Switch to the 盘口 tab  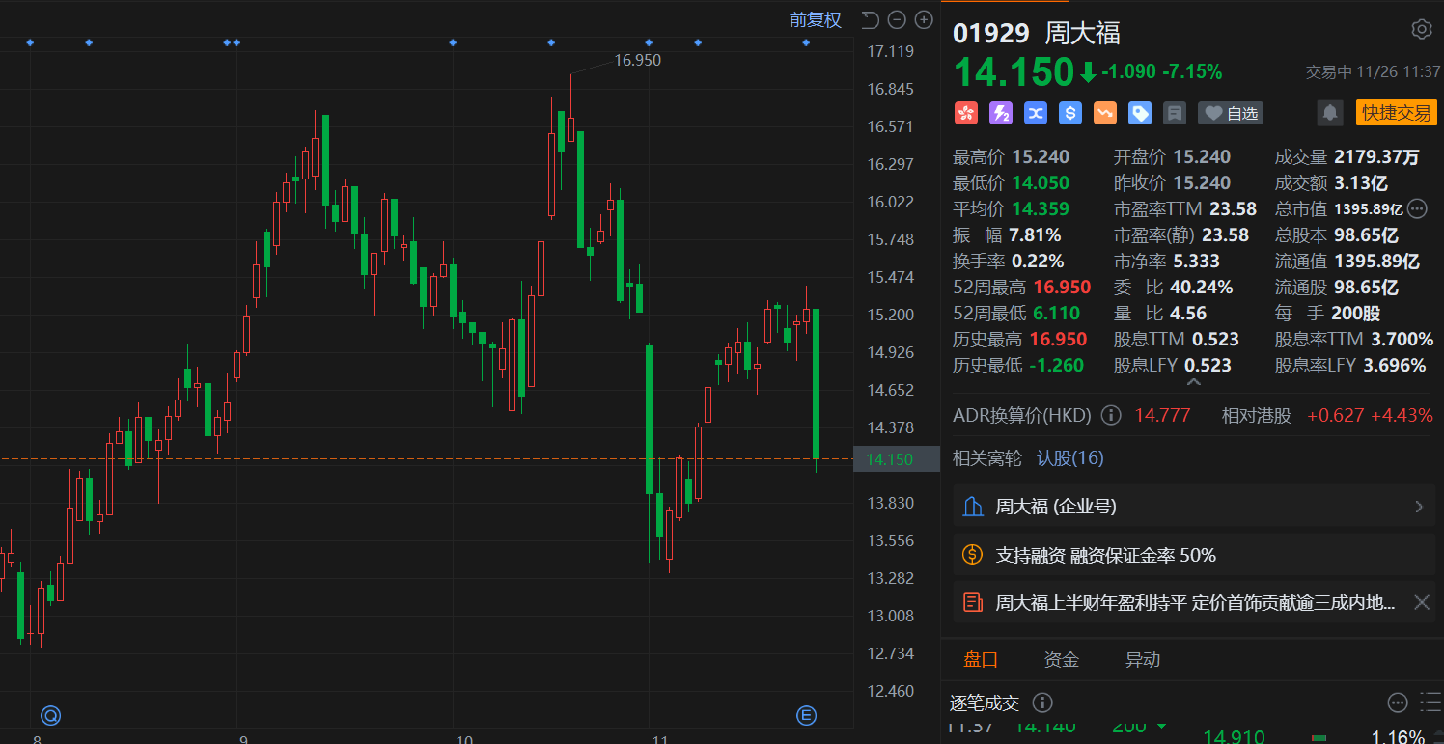[x=981, y=660]
